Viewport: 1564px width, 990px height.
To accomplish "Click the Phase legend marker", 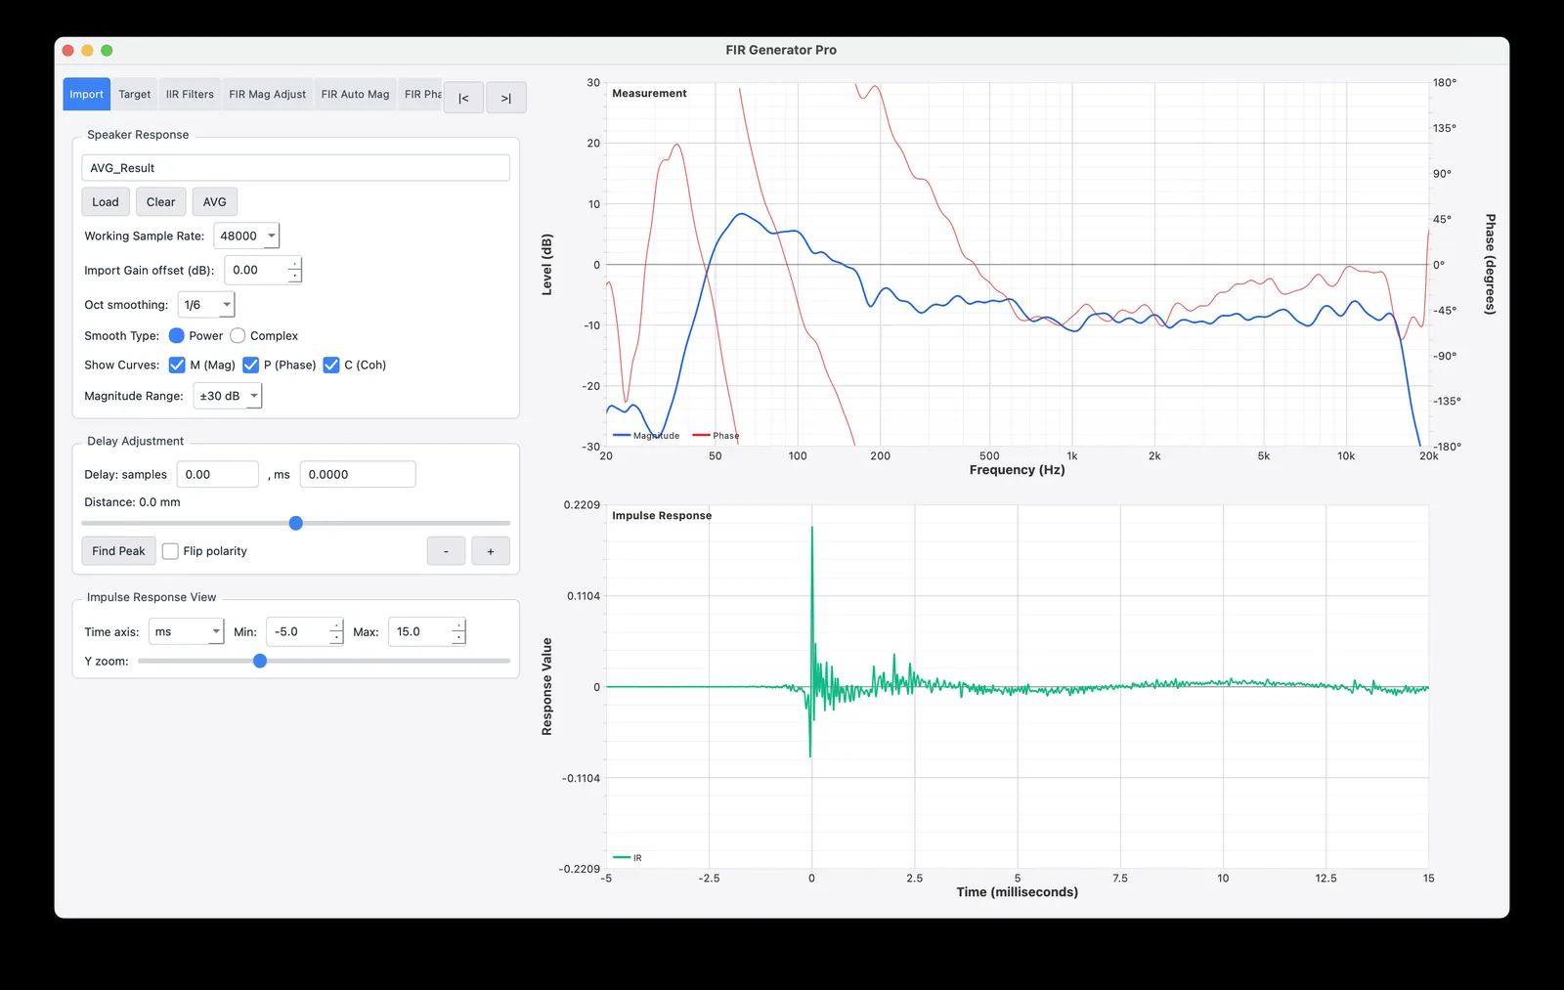I will (701, 435).
